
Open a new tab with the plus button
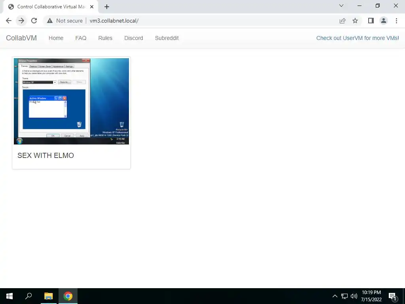[x=107, y=7]
